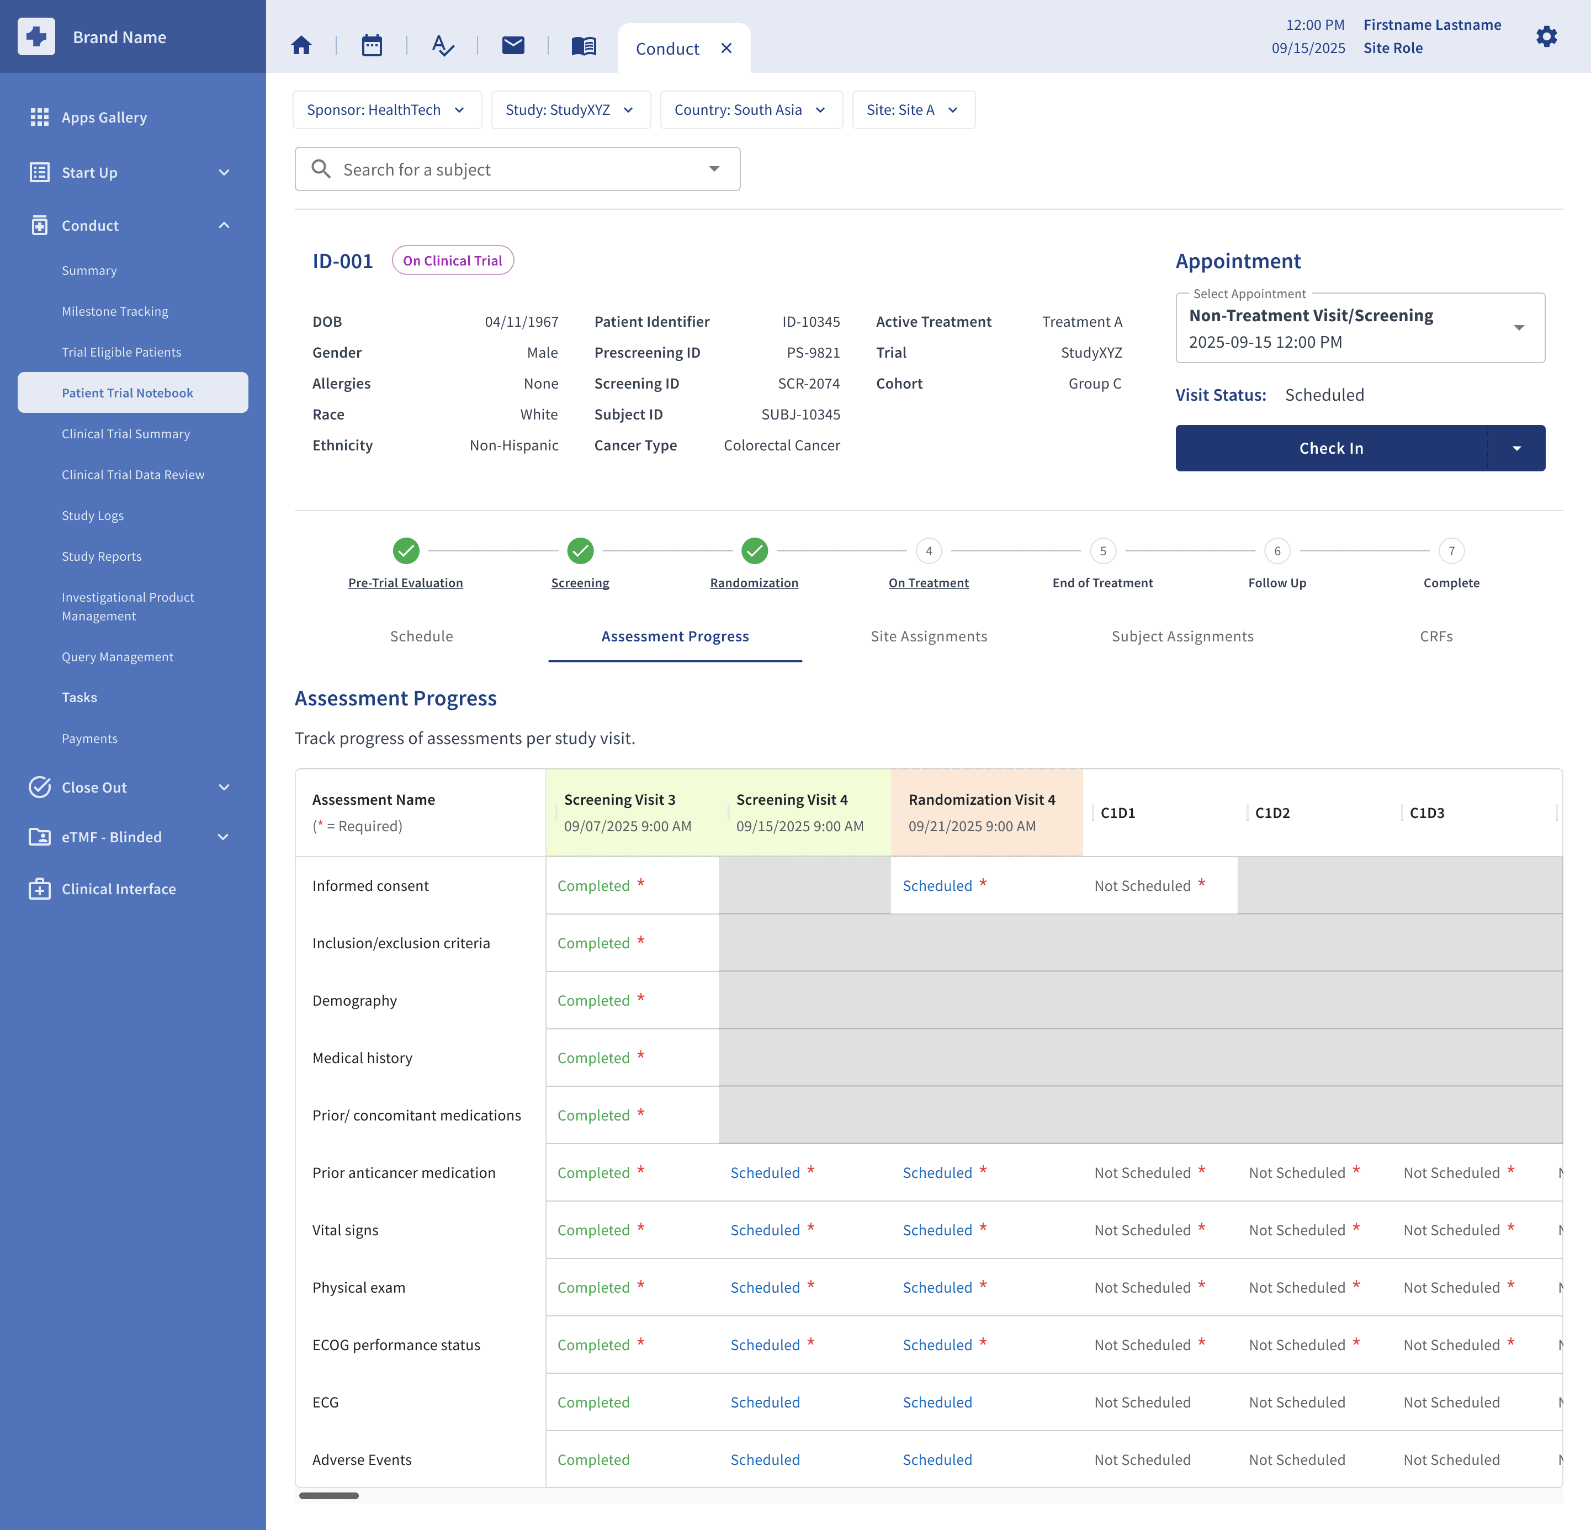Open the book library icon
This screenshot has width=1591, height=1530.
click(x=584, y=45)
